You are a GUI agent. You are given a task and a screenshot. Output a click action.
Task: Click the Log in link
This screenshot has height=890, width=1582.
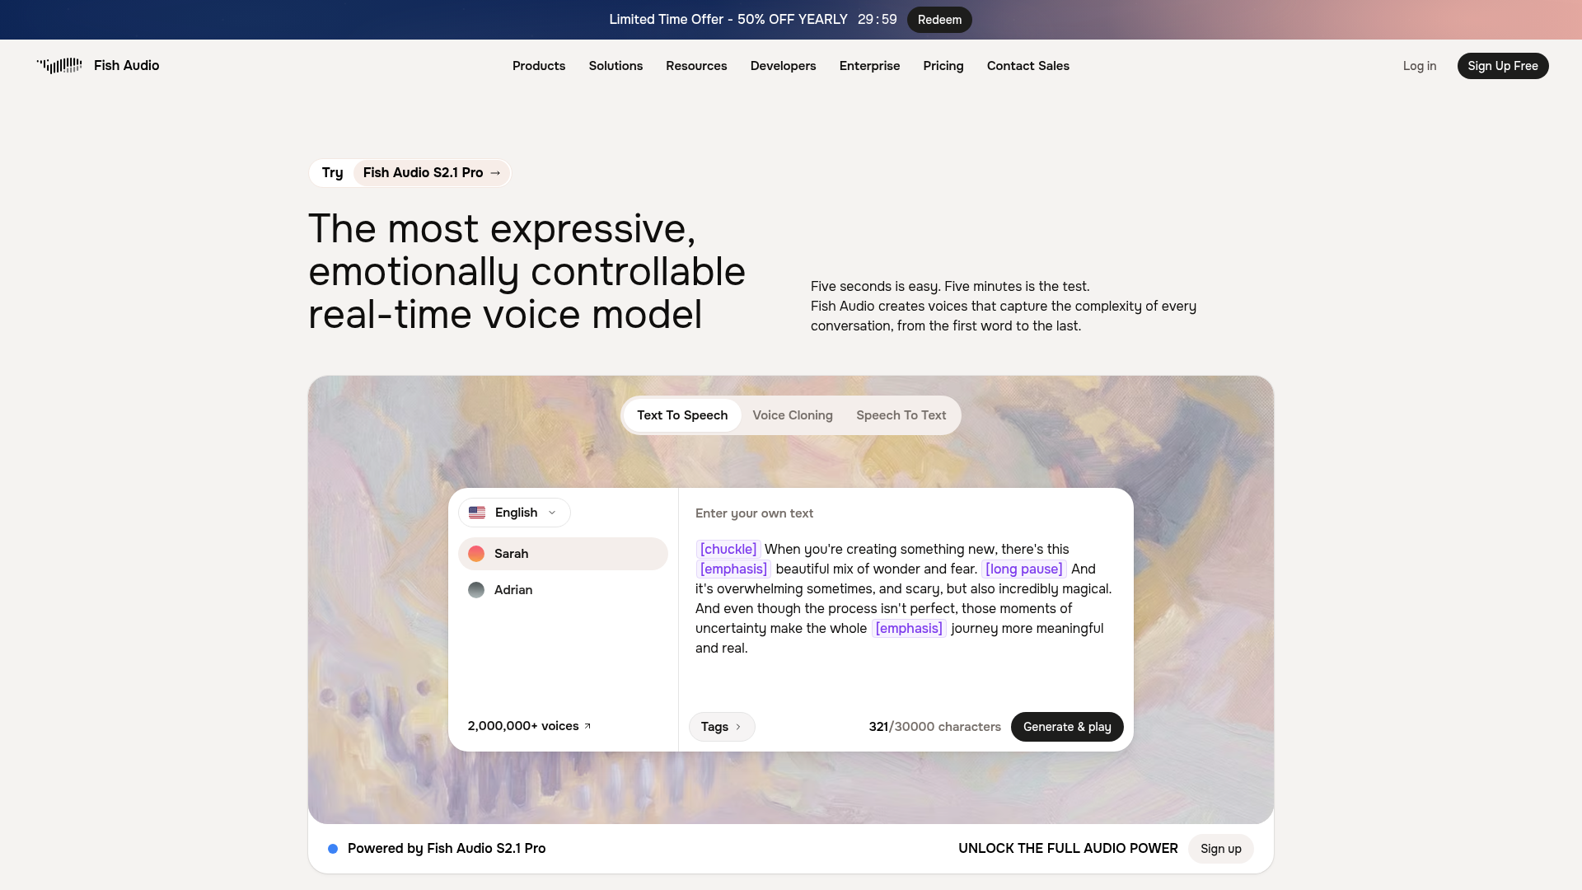point(1420,66)
